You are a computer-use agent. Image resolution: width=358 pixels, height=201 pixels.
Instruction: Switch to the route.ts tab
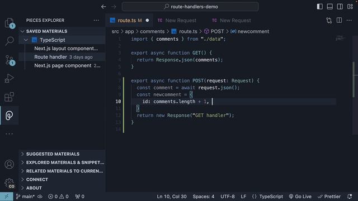point(129,20)
